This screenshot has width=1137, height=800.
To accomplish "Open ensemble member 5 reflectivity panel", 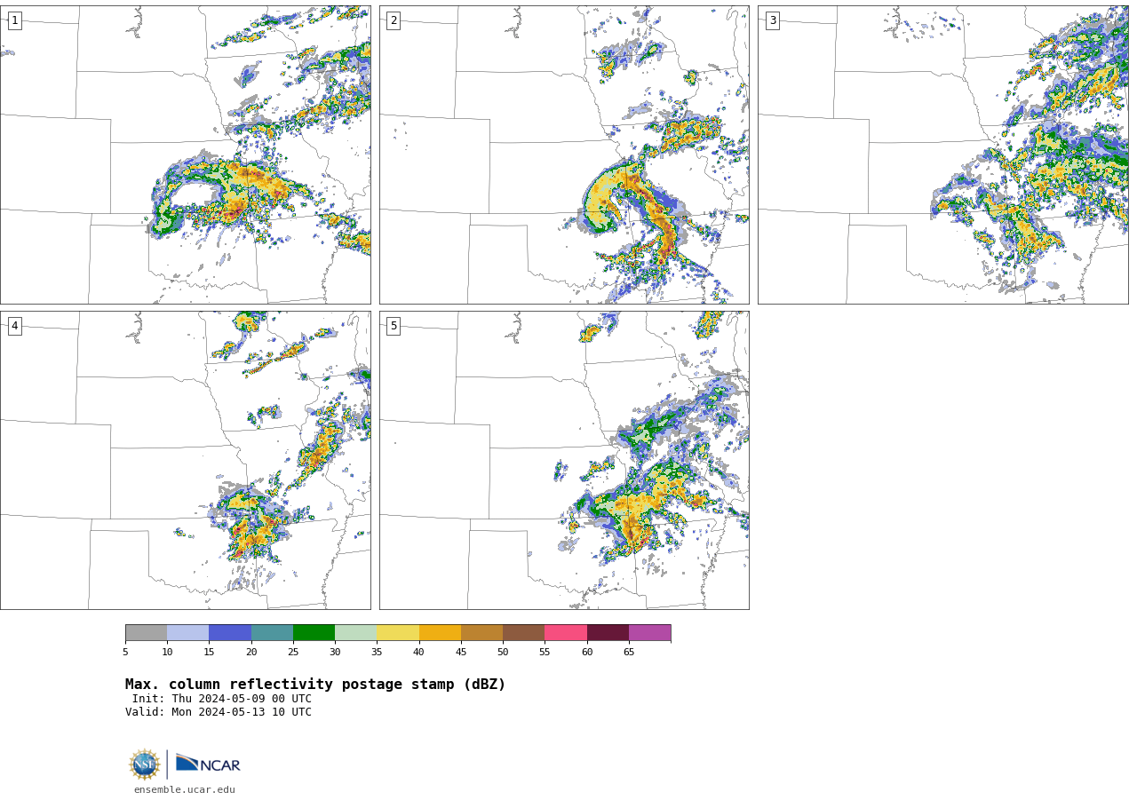I will click(564, 460).
